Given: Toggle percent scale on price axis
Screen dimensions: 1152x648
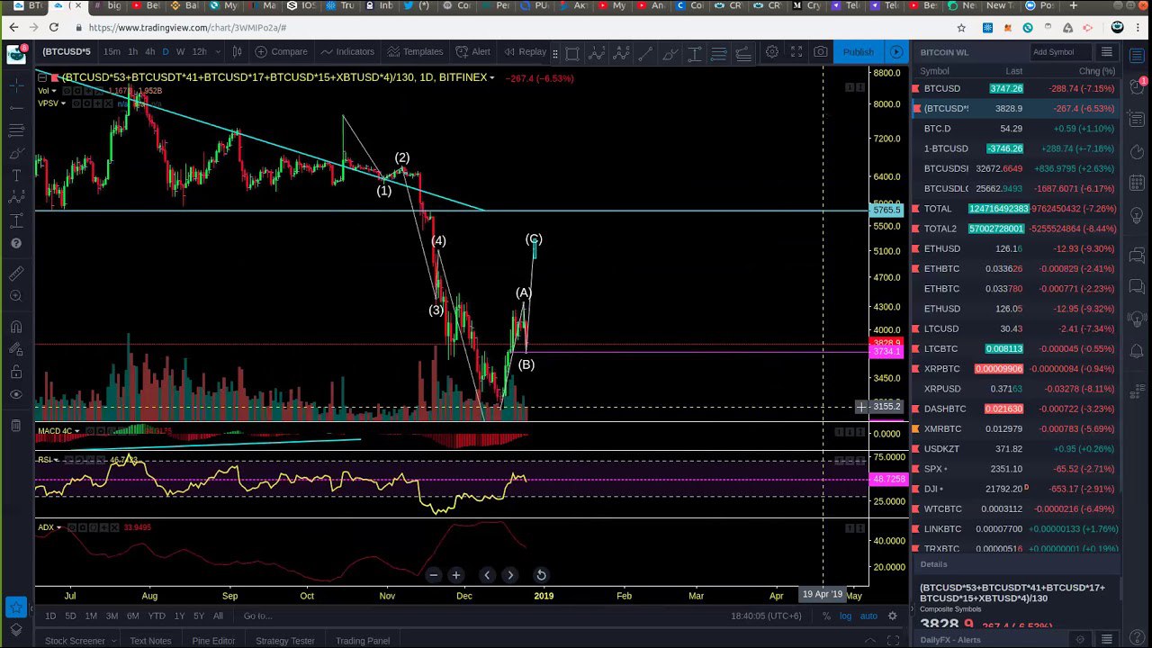Looking at the screenshot, I should (x=826, y=616).
